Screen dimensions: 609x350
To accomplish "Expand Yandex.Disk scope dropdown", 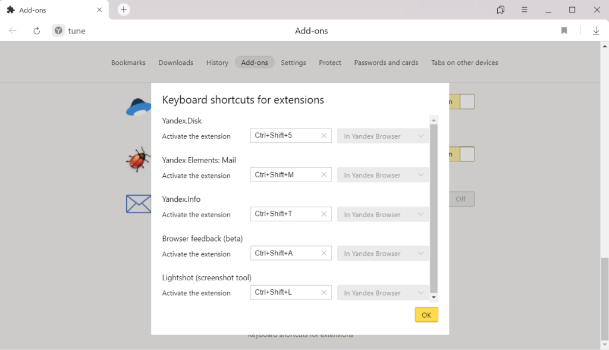I will pos(383,136).
